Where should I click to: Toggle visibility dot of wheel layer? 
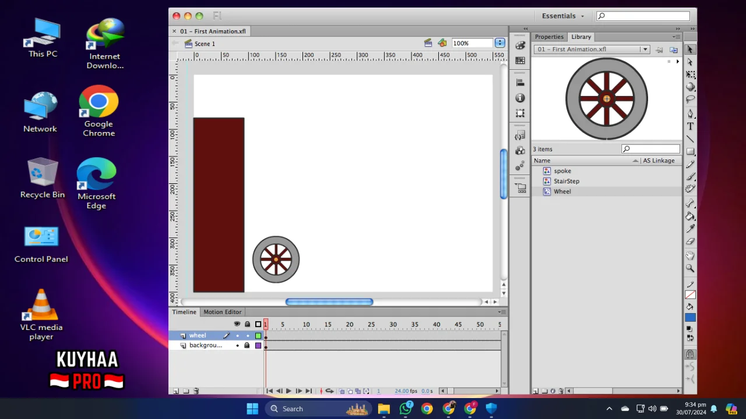(x=237, y=336)
